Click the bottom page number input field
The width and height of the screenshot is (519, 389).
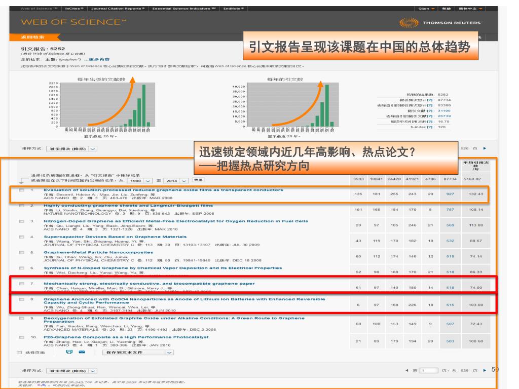pyautogui.click(x=429, y=370)
